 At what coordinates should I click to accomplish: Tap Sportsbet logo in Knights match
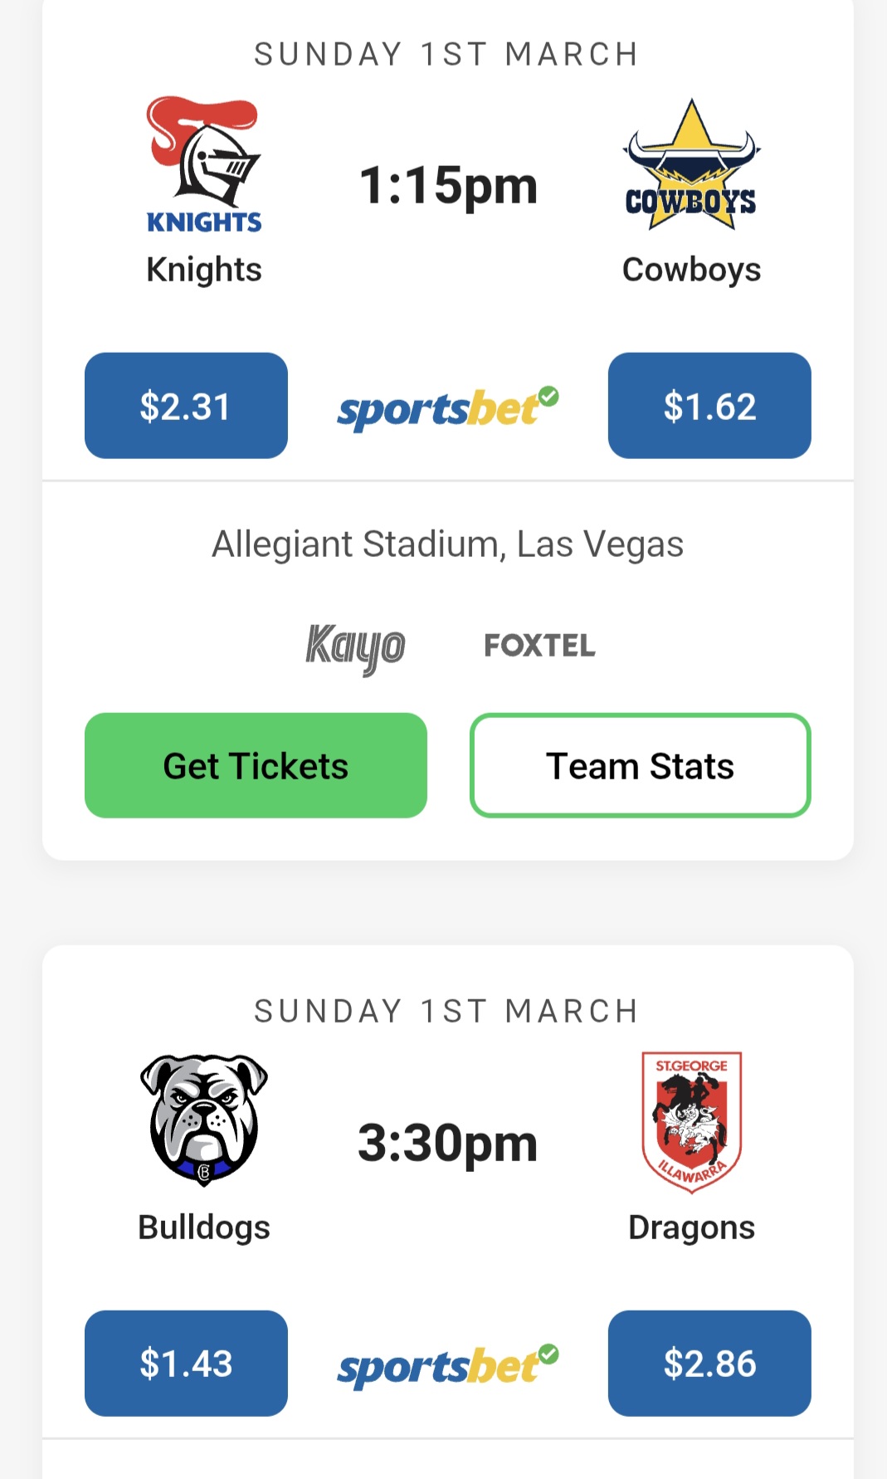(x=447, y=408)
